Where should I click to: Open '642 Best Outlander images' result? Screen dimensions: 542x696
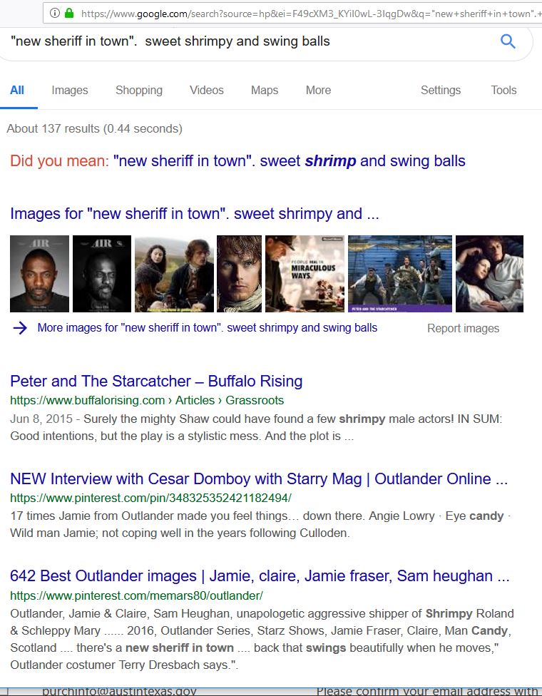click(260, 576)
